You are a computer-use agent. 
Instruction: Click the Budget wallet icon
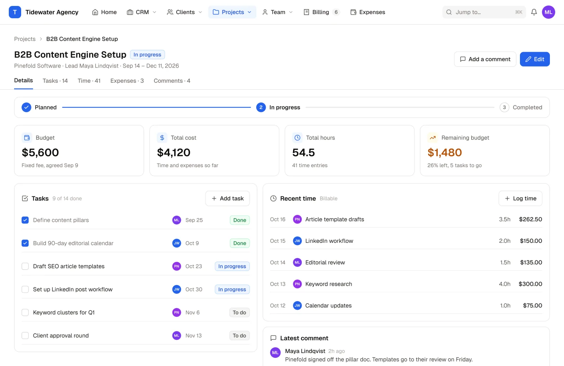pos(27,138)
